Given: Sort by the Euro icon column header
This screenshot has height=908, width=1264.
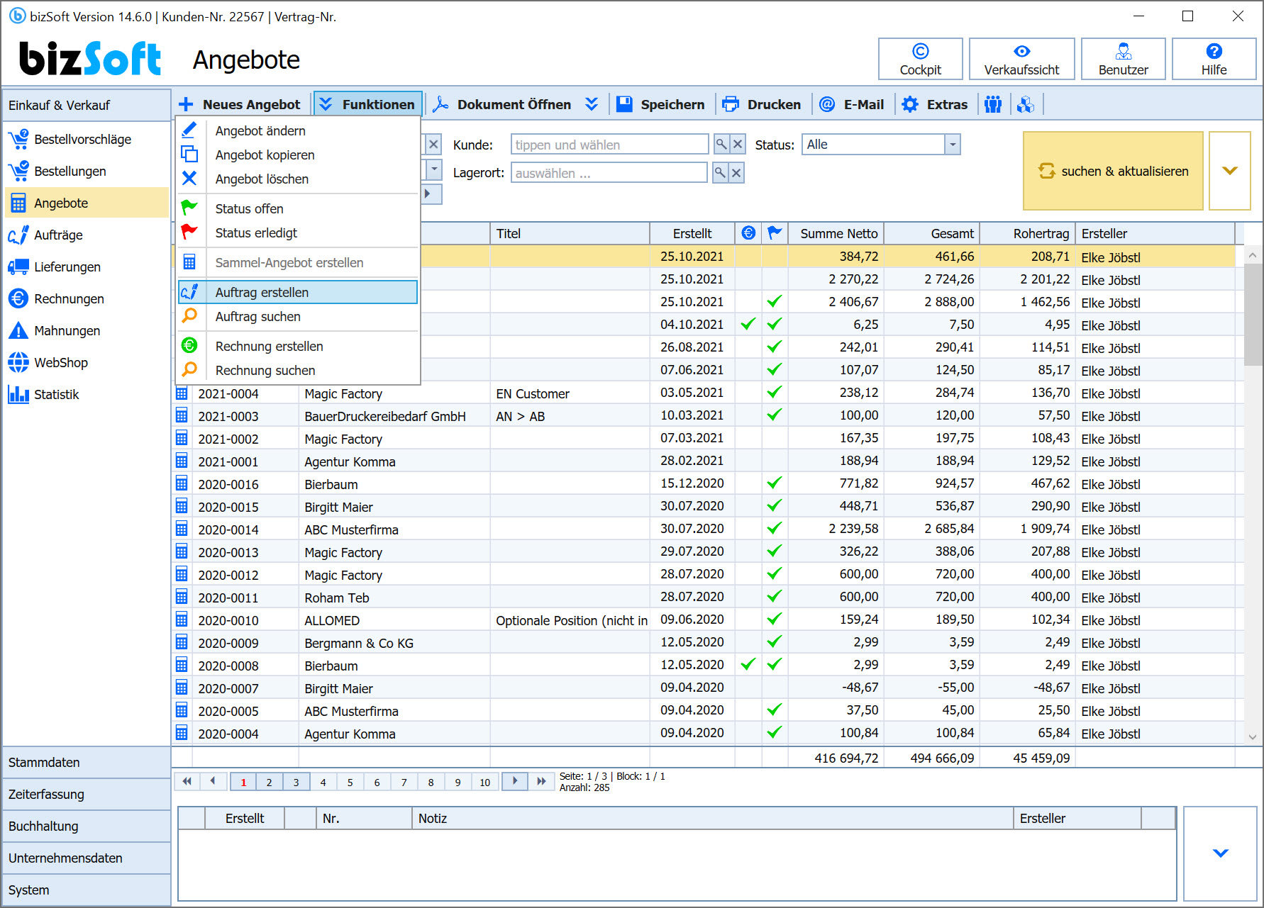Looking at the screenshot, I should (x=748, y=232).
